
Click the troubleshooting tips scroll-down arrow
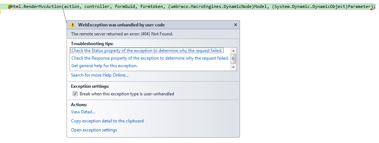click(233, 68)
